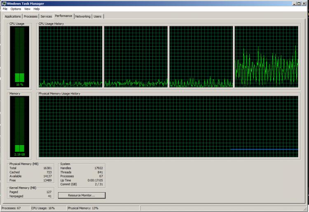Click the CPU Usage meter showing 16 %

19,56
